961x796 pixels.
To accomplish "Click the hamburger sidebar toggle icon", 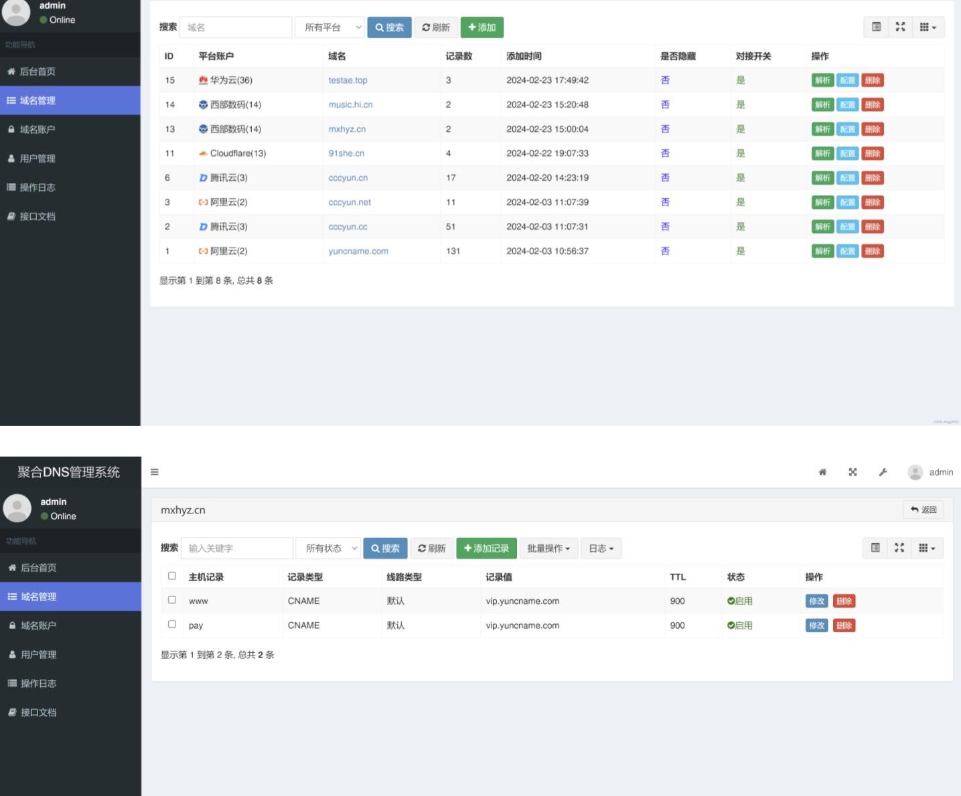I will point(155,472).
